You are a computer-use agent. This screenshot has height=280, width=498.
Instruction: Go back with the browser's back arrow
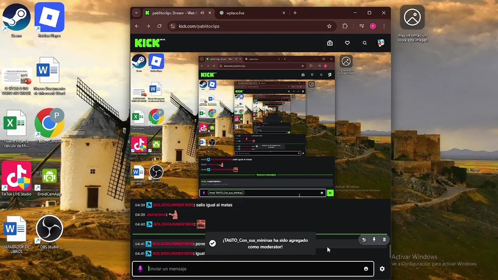point(137,26)
